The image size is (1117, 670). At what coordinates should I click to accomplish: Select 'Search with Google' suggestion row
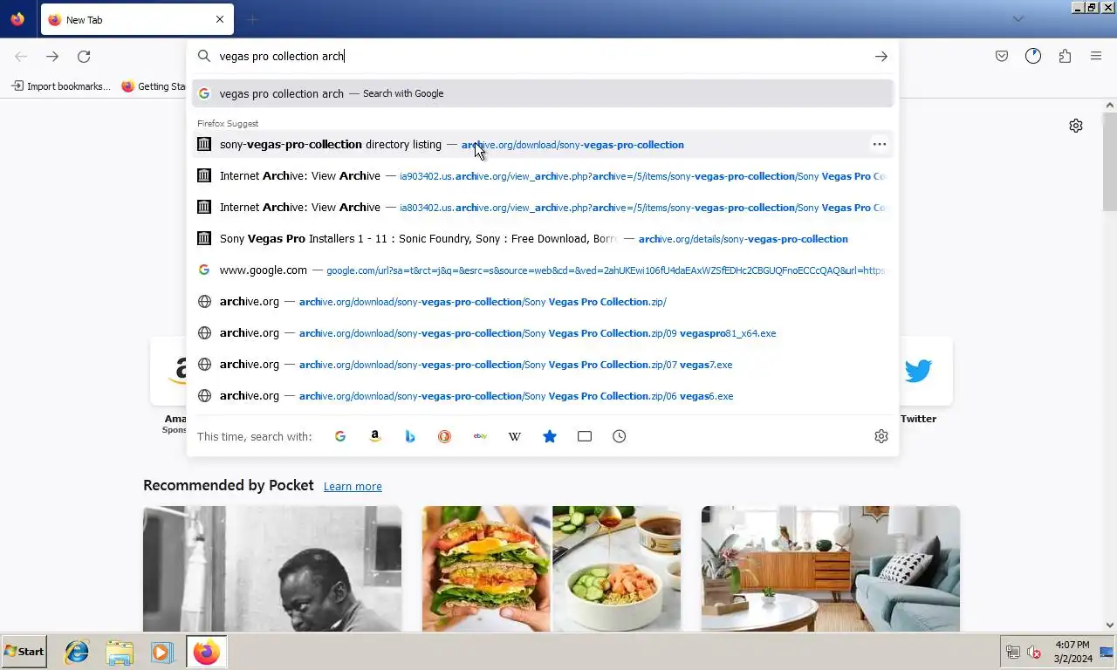click(543, 93)
